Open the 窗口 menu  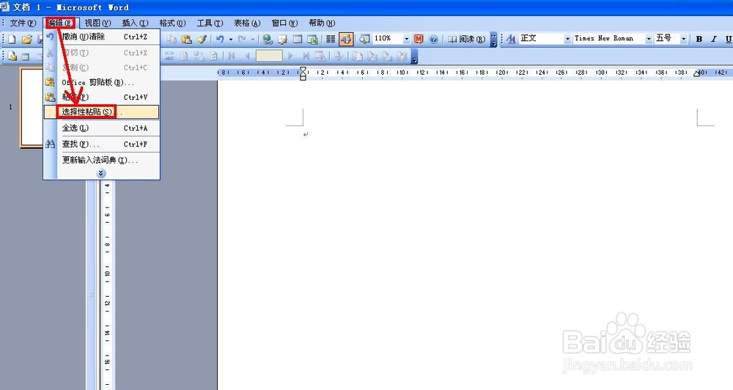tap(284, 23)
